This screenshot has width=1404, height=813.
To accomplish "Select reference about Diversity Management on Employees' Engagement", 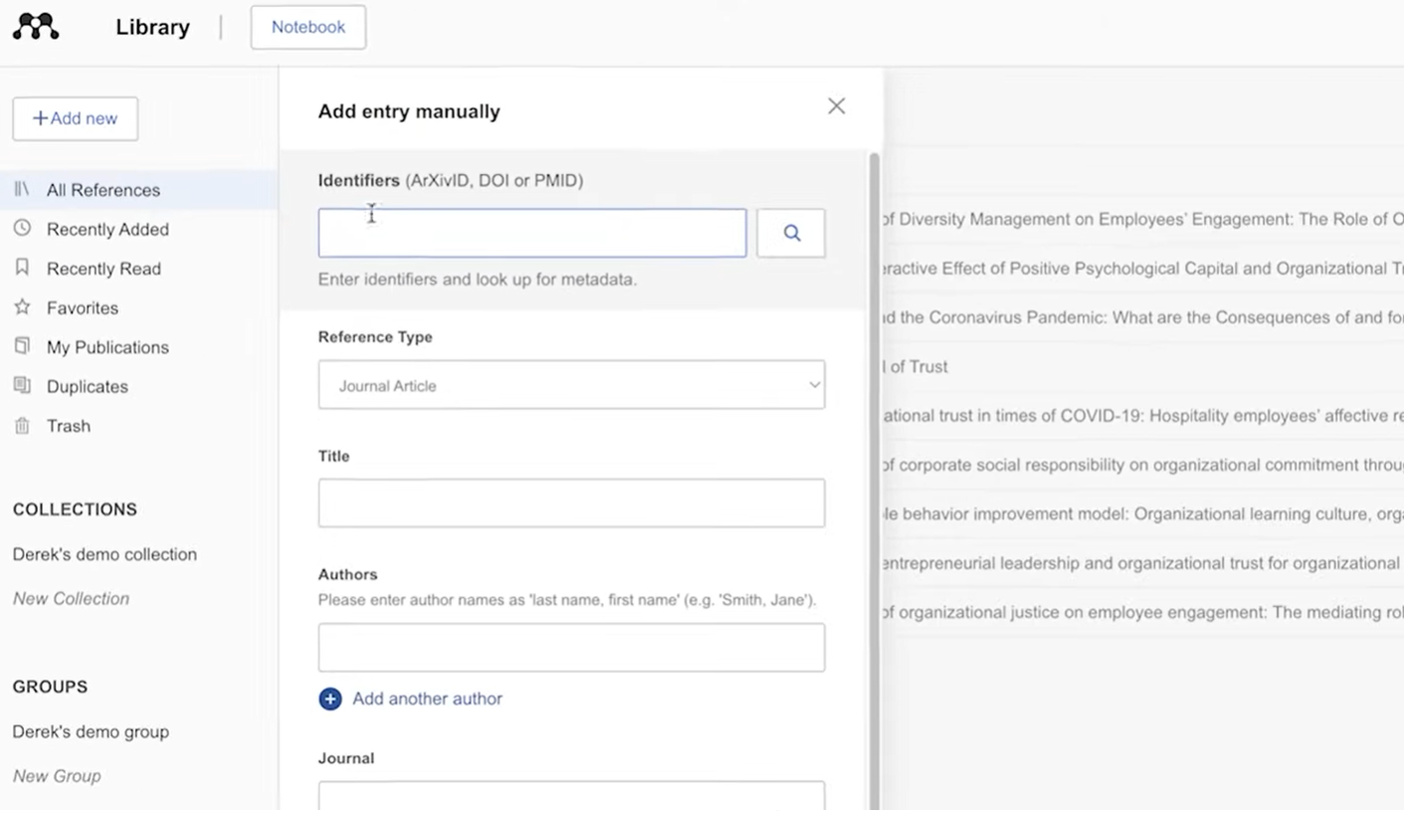I will [1142, 219].
